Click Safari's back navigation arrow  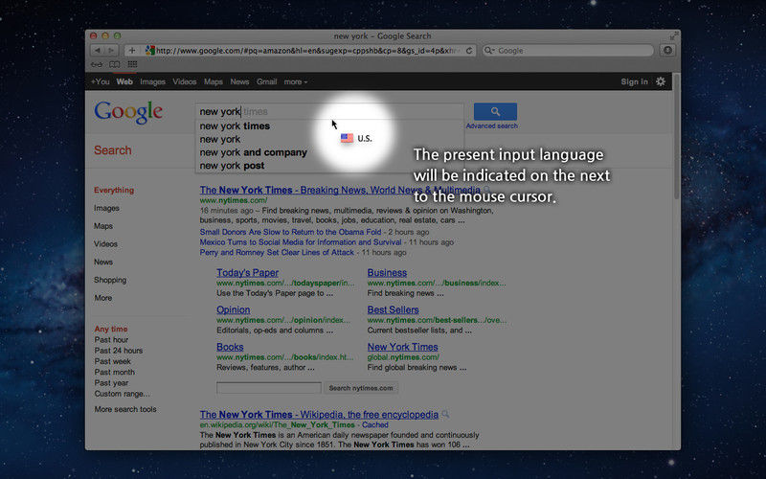98,51
